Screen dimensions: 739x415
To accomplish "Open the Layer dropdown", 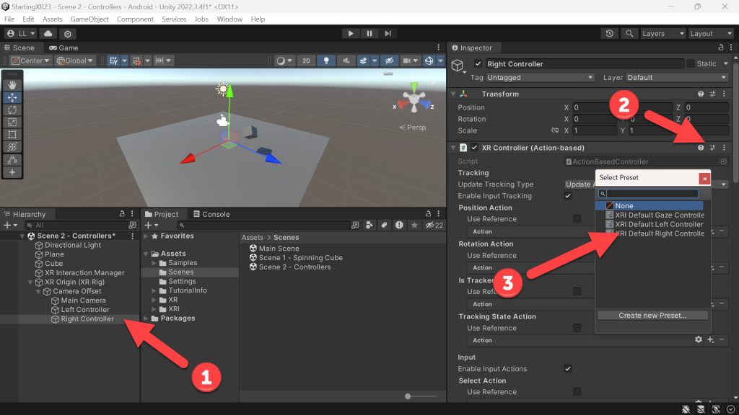I will tap(677, 77).
